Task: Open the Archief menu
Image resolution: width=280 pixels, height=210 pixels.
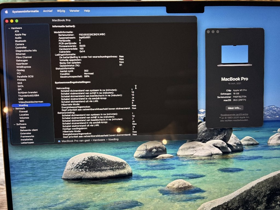Action: (x=48, y=11)
